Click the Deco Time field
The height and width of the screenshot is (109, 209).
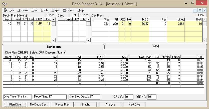(50, 97)
